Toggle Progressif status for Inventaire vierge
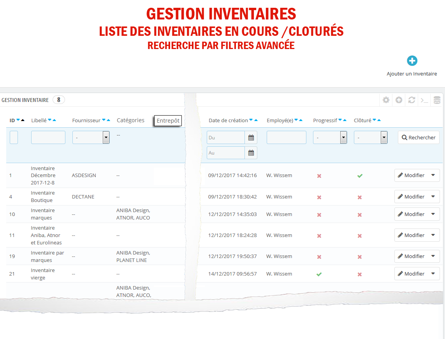This screenshot has width=445, height=339. tap(319, 274)
